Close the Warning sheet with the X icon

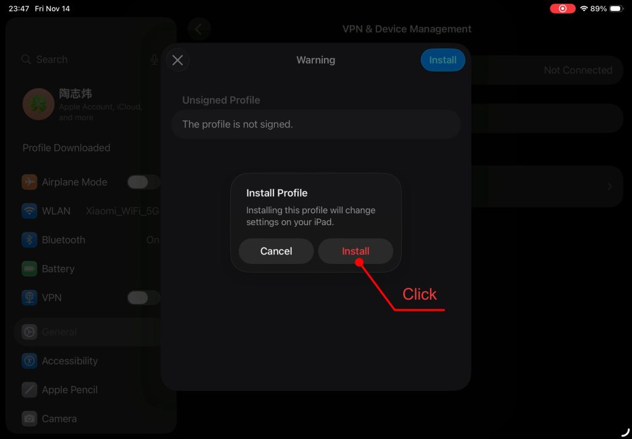tap(177, 60)
